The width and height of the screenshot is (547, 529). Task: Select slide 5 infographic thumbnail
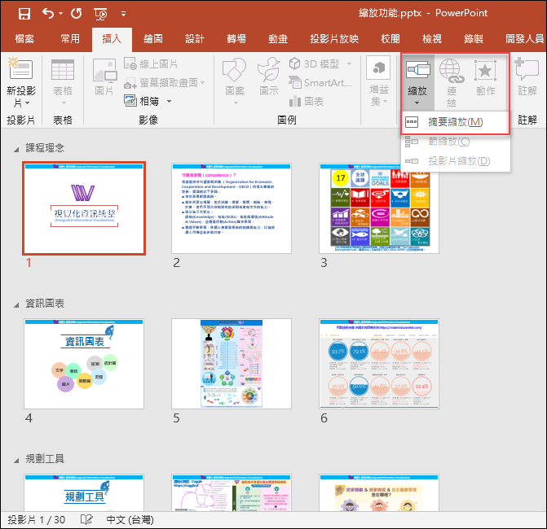(232, 364)
